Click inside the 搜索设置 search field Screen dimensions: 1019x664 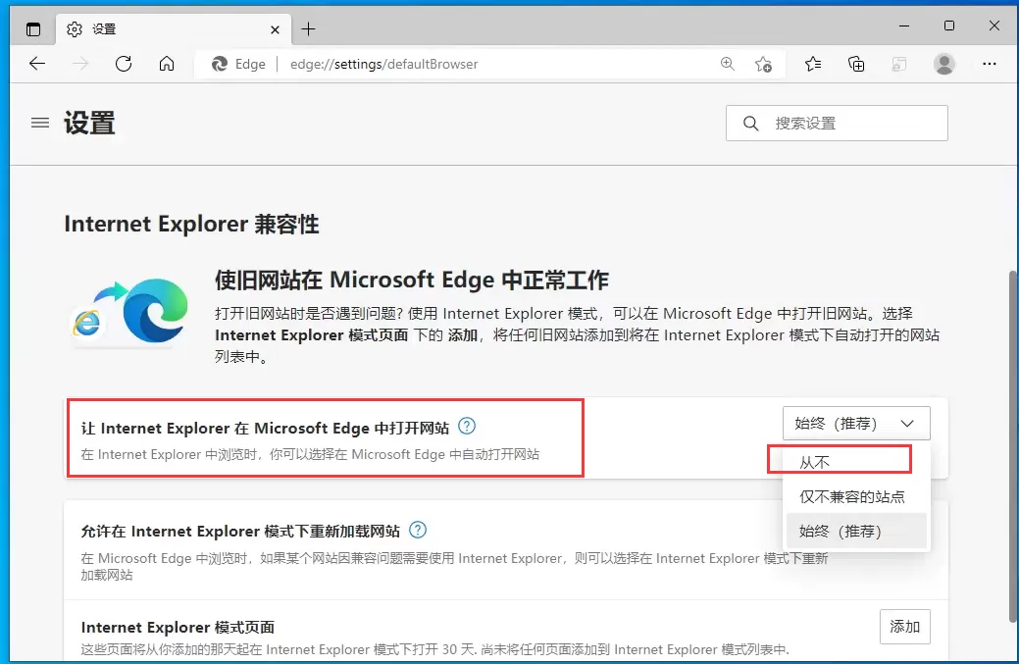point(837,123)
